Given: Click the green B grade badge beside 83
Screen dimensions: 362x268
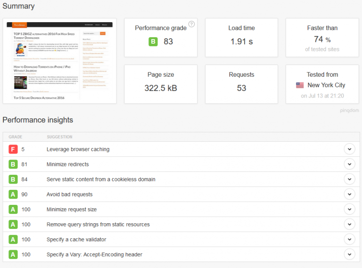Looking at the screenshot, I should 153,41.
